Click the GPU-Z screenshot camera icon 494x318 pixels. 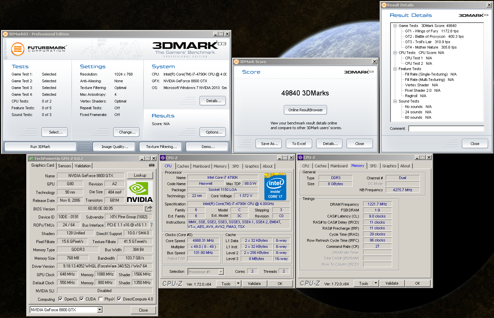click(x=152, y=165)
